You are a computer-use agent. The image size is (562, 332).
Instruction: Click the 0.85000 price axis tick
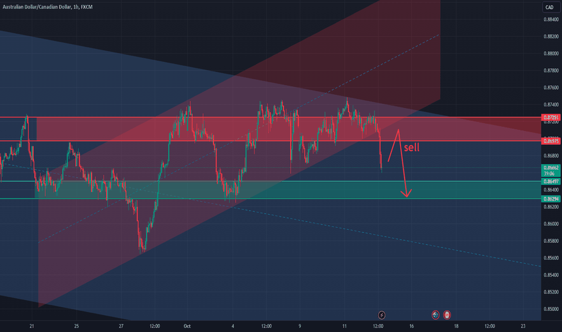[x=551, y=308]
